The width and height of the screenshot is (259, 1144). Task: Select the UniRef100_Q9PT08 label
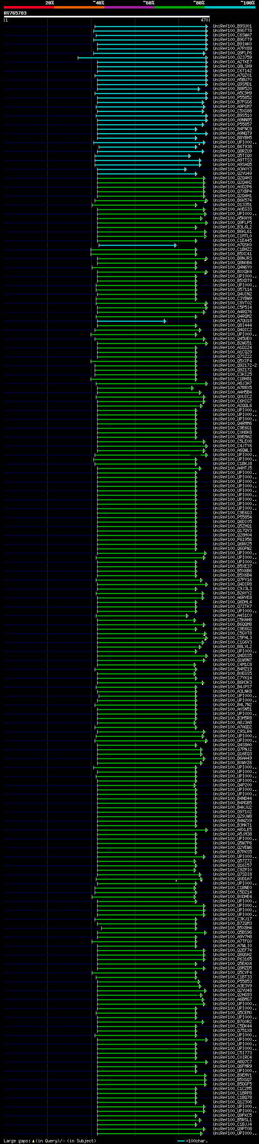tap(232, 1129)
